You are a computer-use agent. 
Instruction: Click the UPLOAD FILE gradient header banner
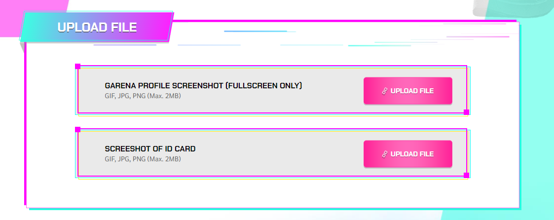pos(97,27)
